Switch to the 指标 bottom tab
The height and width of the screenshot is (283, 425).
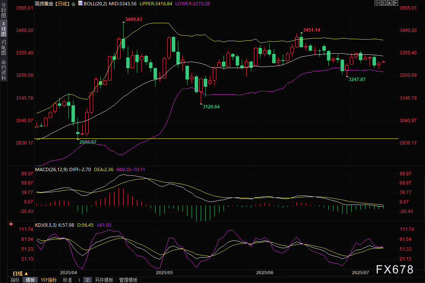point(15,280)
